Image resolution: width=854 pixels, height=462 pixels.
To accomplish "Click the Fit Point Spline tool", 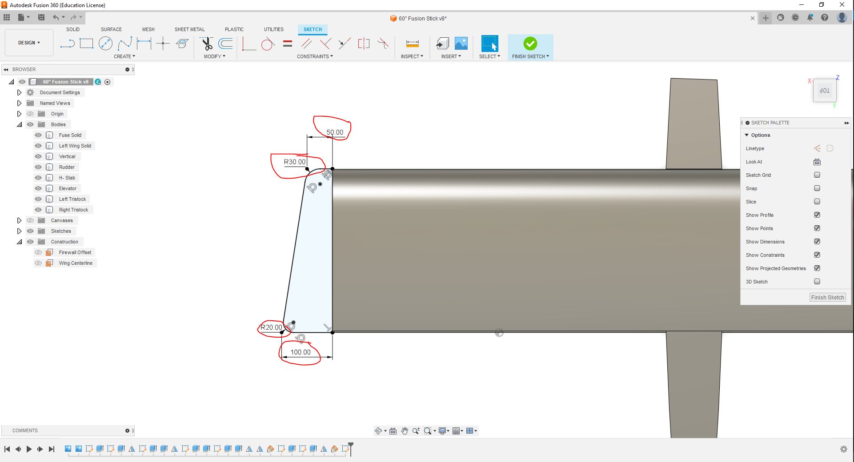I will point(125,44).
